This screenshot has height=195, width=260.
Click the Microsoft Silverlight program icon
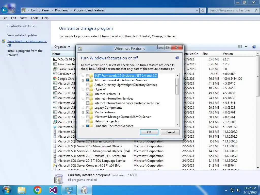coord(55,127)
